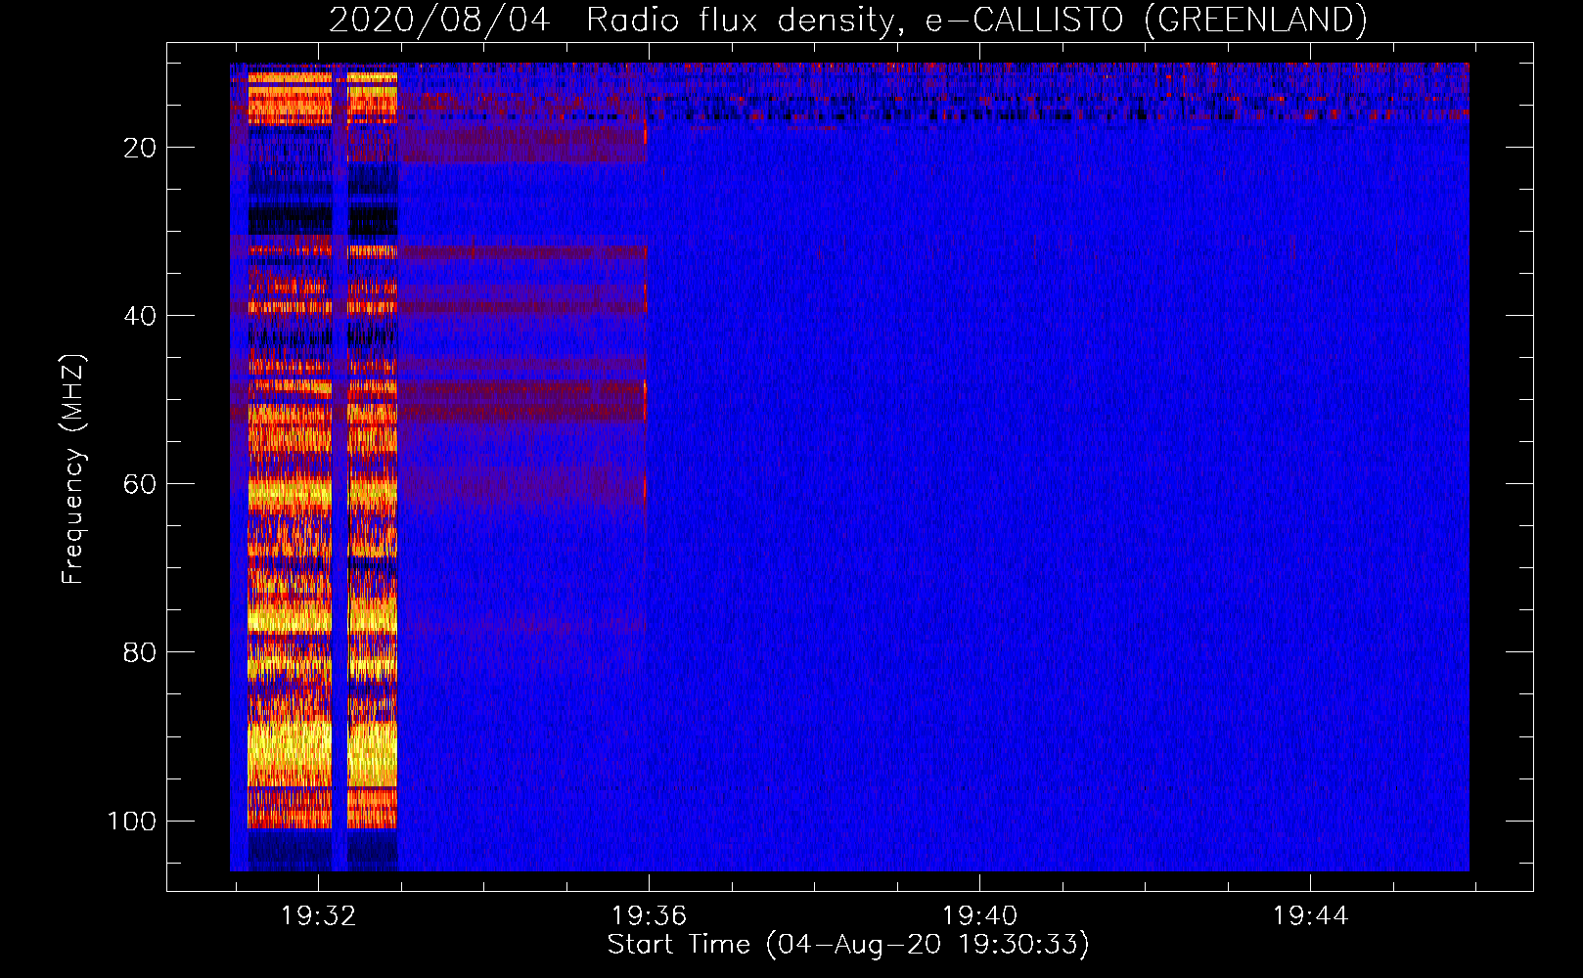Click the "80" frequency tick label

[140, 652]
